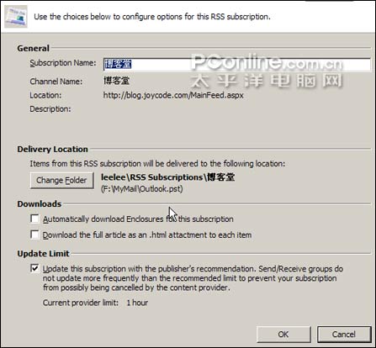Open the Change Folder dialog
This screenshot has height=348, width=376.
tap(61, 180)
